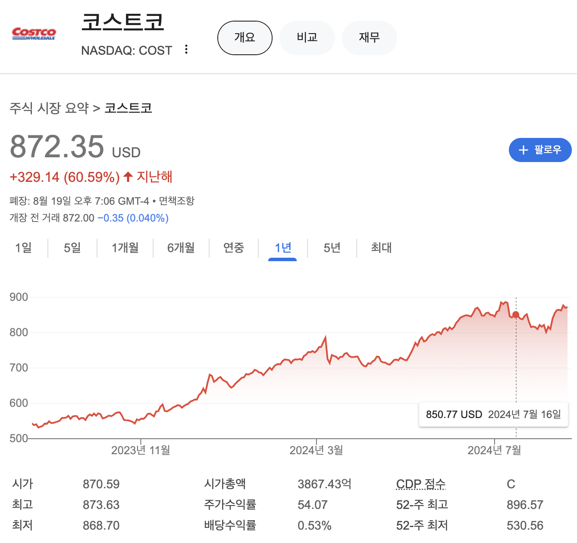Click the Costco Wholesale logo
The image size is (577, 543).
(34, 34)
